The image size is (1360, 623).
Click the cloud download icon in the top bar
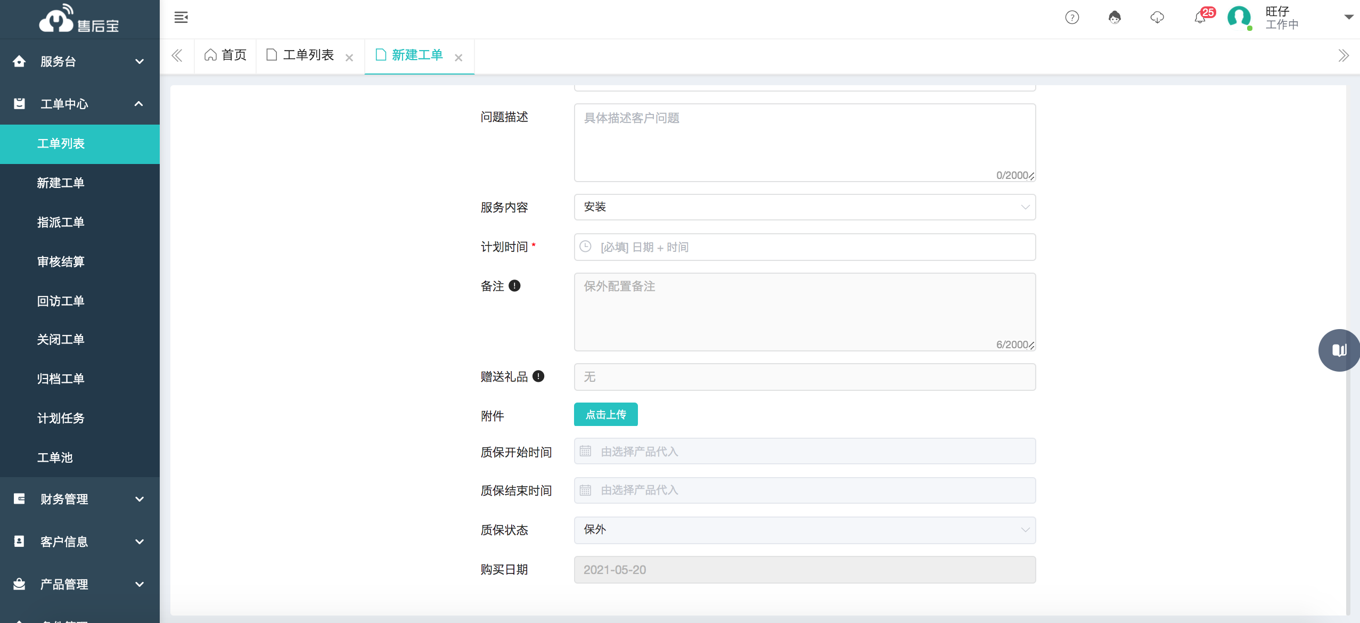click(x=1157, y=18)
